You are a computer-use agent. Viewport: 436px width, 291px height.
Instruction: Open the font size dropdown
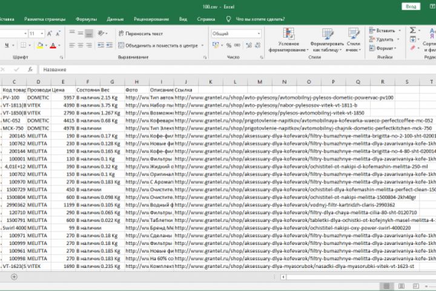click(x=42, y=34)
